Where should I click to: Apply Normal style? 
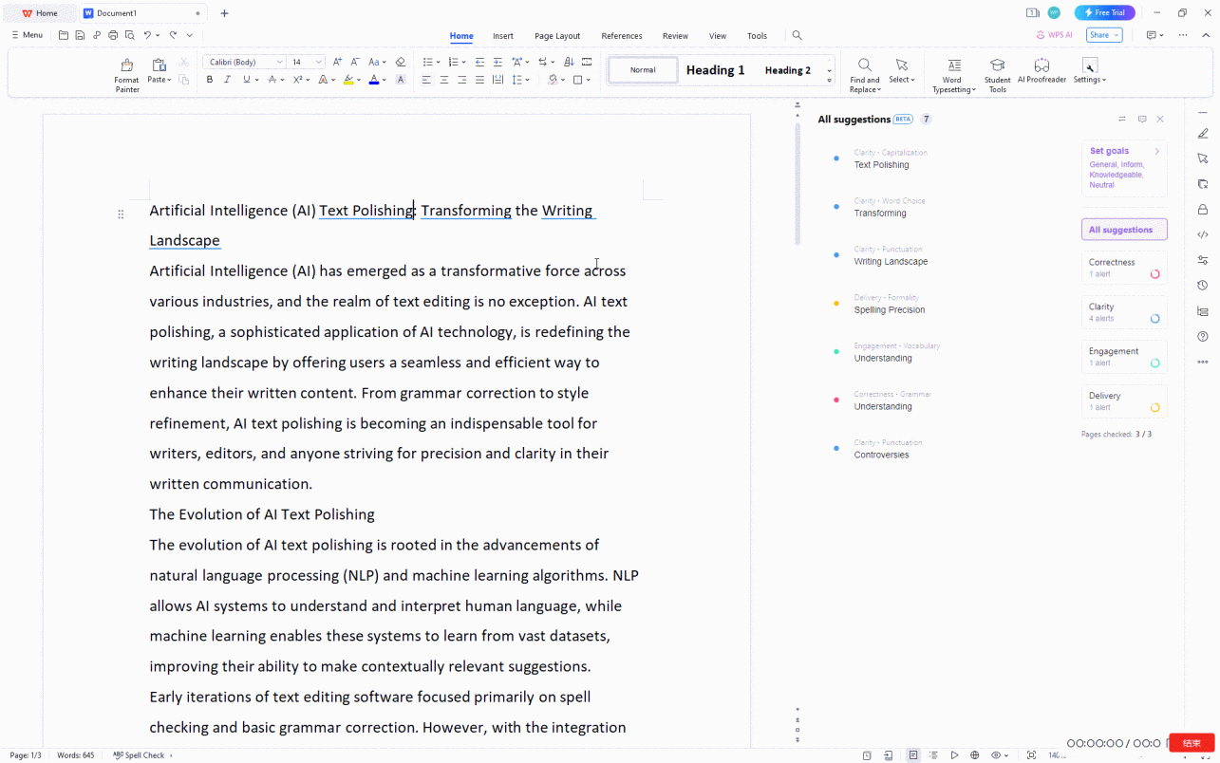[x=643, y=70]
